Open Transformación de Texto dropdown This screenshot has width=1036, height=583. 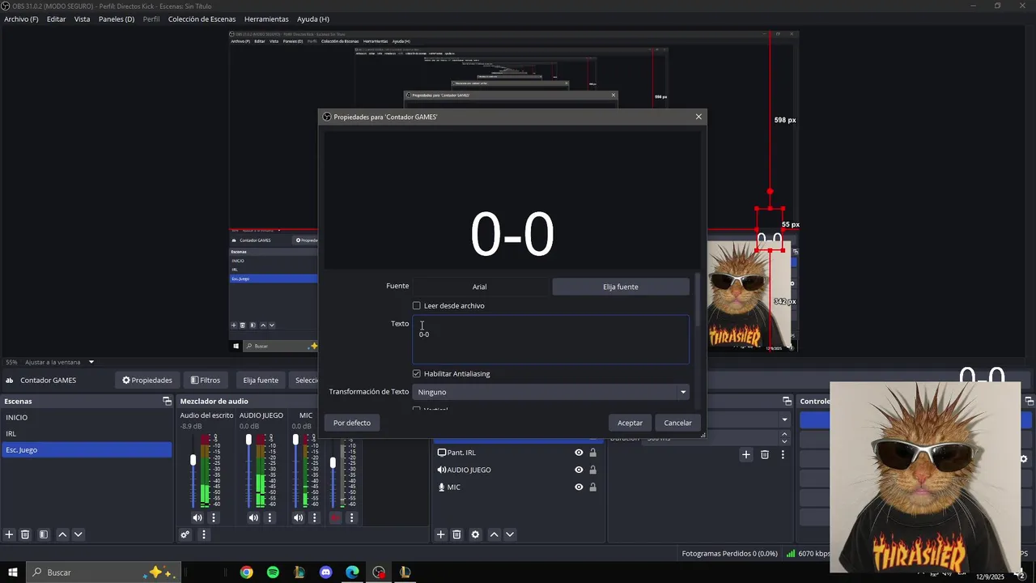pyautogui.click(x=551, y=392)
